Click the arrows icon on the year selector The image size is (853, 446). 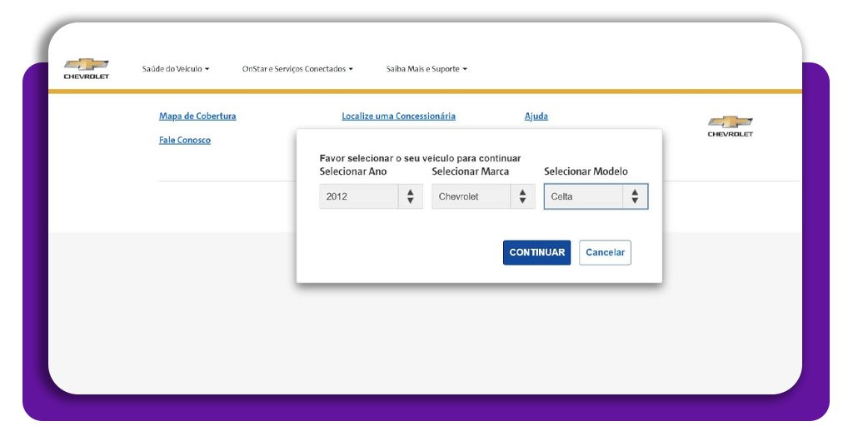410,196
